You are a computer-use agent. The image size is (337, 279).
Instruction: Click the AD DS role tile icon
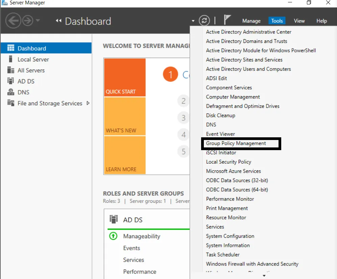[x=114, y=219]
